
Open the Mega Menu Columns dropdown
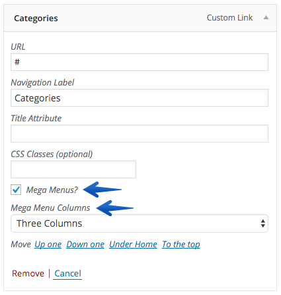(x=140, y=223)
